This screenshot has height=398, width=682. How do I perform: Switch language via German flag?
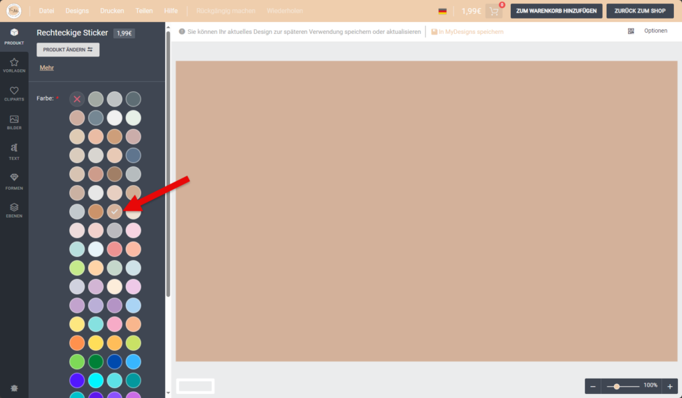442,11
